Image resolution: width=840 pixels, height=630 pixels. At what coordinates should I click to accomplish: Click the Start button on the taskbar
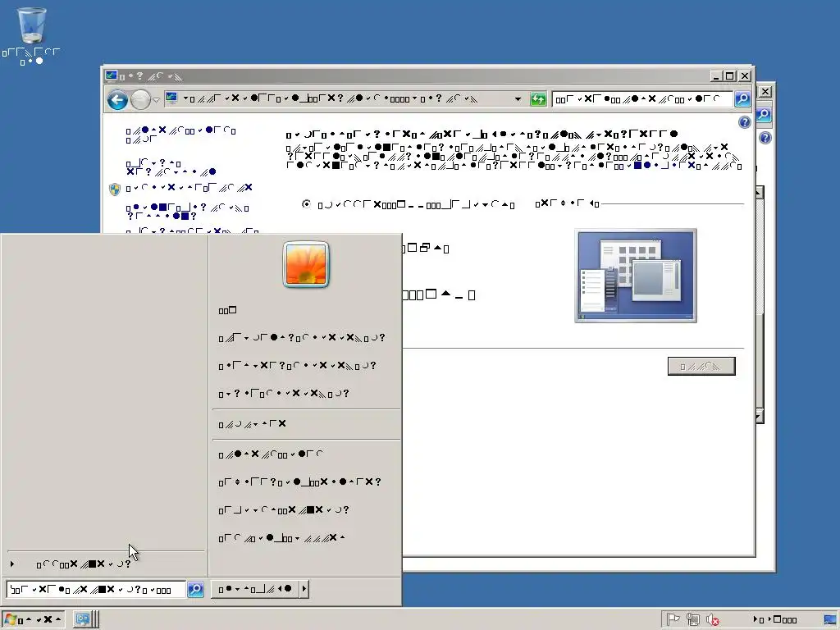tap(32, 620)
